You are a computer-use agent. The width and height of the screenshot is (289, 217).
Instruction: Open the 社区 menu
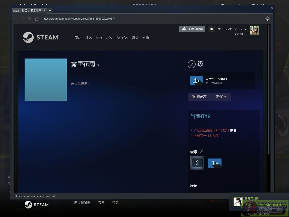89,38
